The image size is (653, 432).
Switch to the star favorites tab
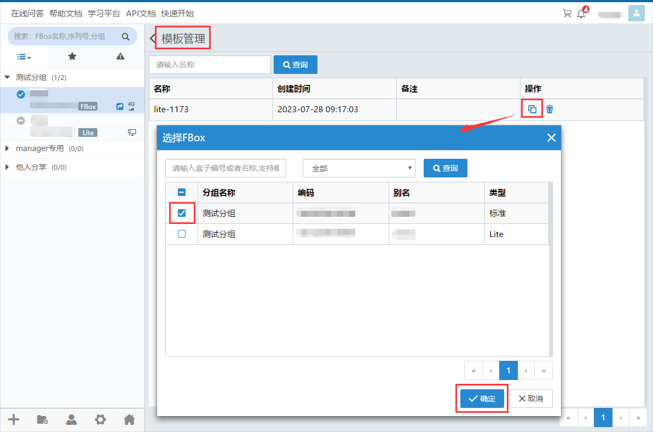72,56
